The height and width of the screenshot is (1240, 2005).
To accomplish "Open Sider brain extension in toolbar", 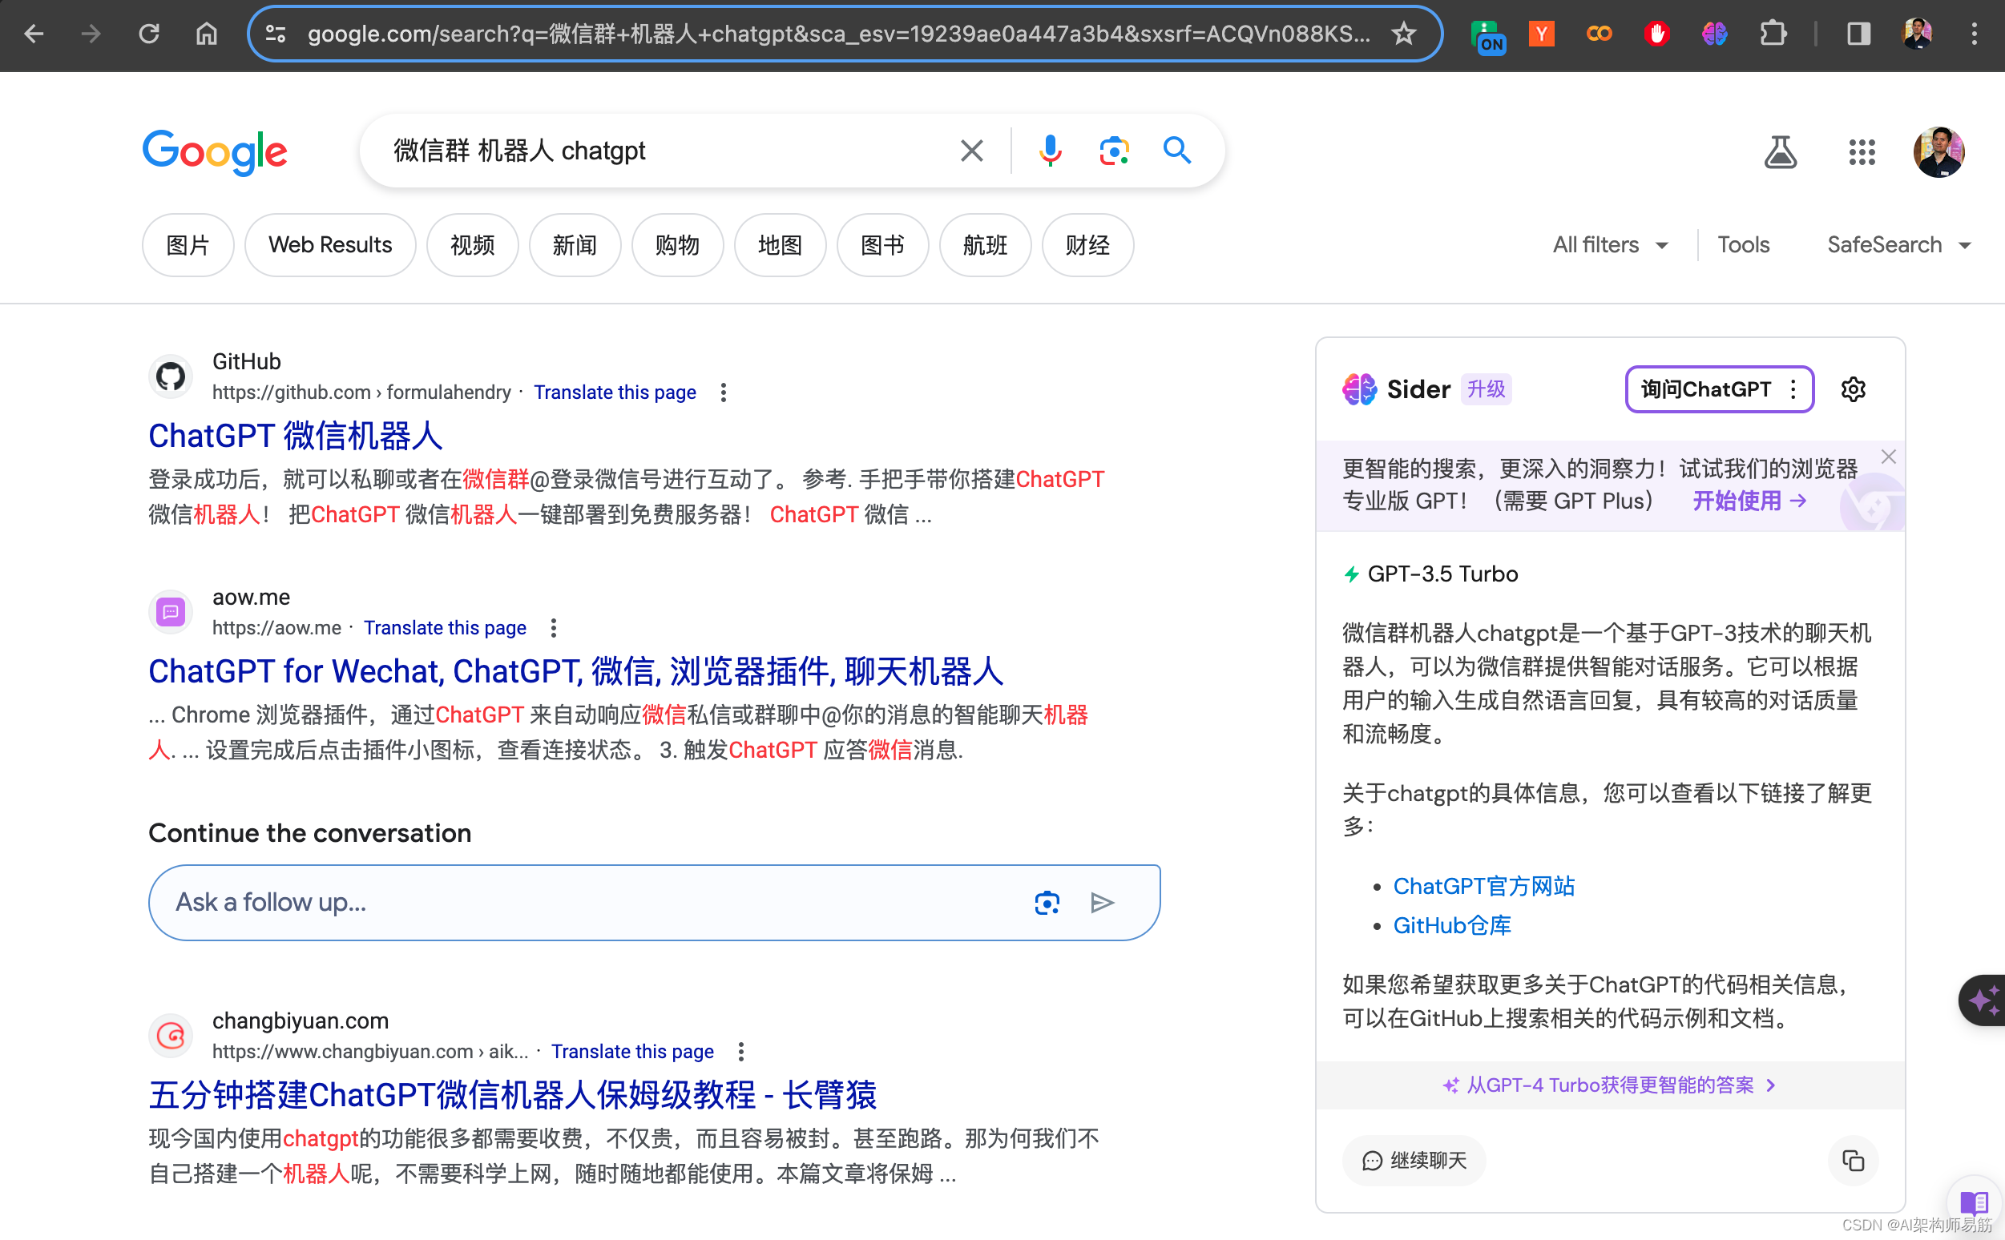I will pyautogui.click(x=1714, y=34).
